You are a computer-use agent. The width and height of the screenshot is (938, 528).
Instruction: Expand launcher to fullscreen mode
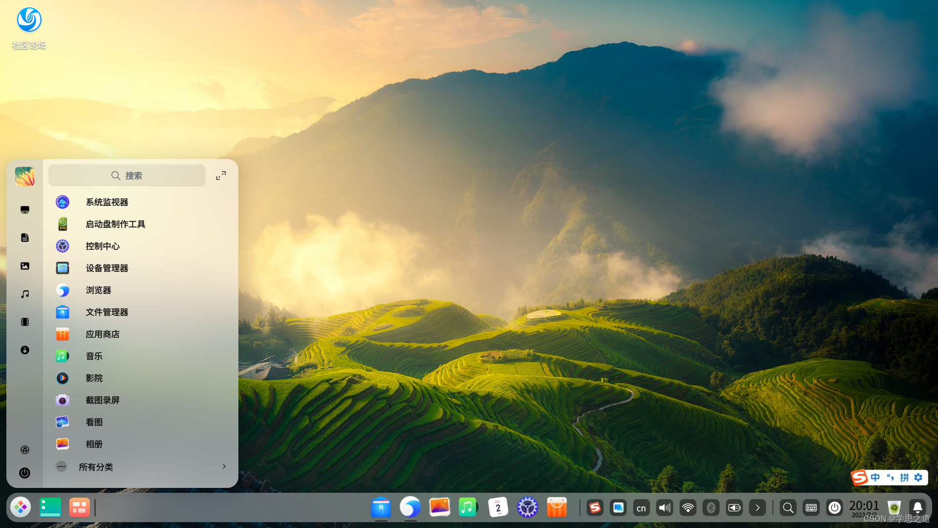[x=221, y=176]
